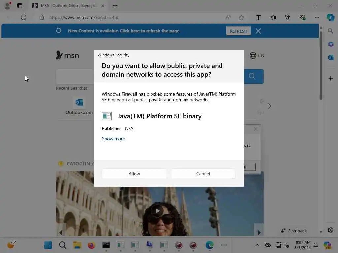The height and width of the screenshot is (253, 338).
Task: Toggle split screen icon in toolbar
Action: point(258,17)
